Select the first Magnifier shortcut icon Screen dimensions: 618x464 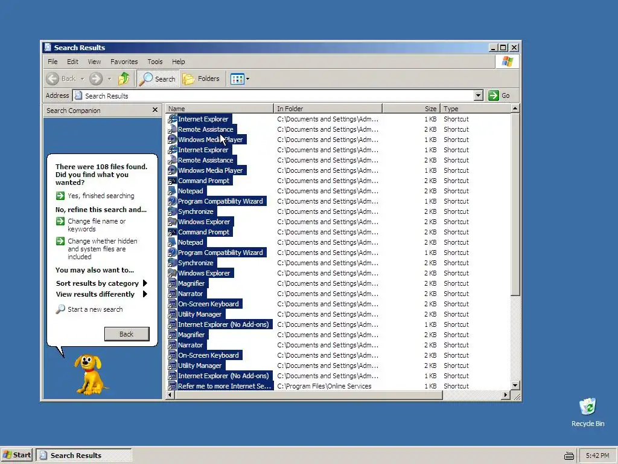[172, 283]
